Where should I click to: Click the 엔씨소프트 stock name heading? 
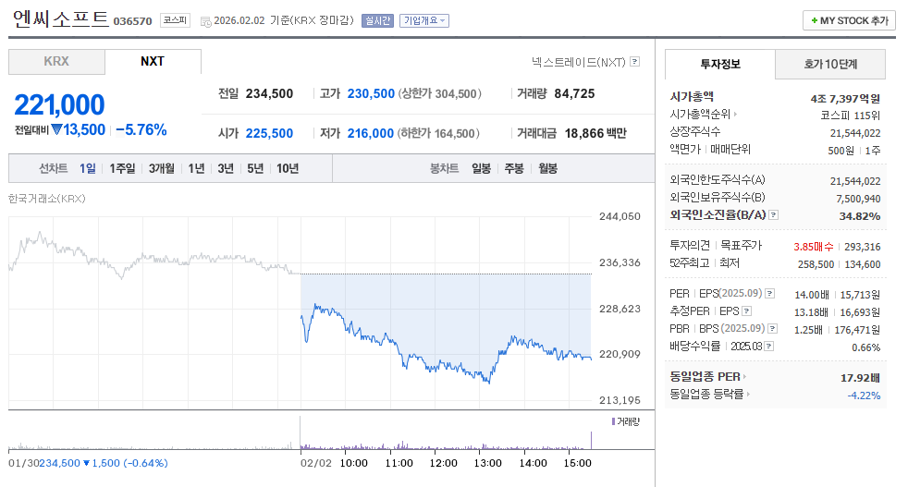tap(61, 19)
